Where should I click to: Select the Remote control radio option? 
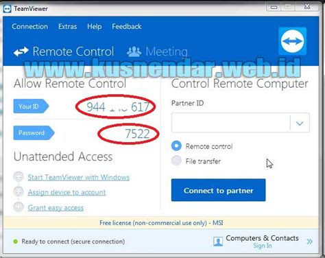click(x=176, y=145)
